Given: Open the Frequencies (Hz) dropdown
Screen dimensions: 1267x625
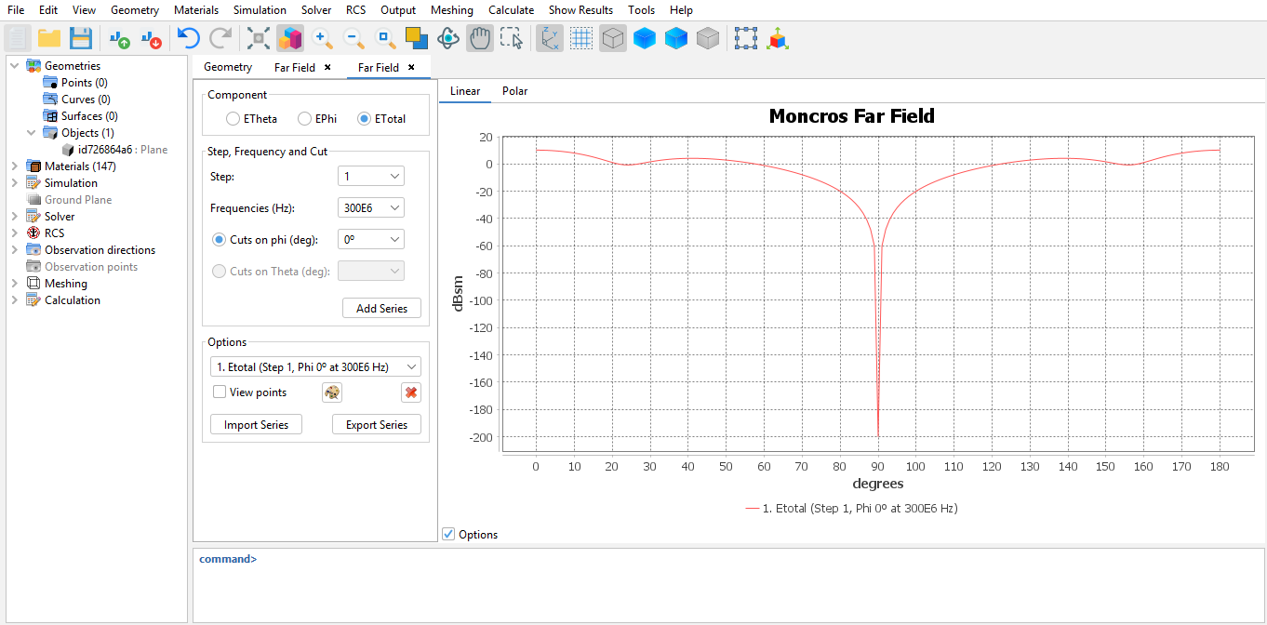Looking at the screenshot, I should click(x=370, y=208).
